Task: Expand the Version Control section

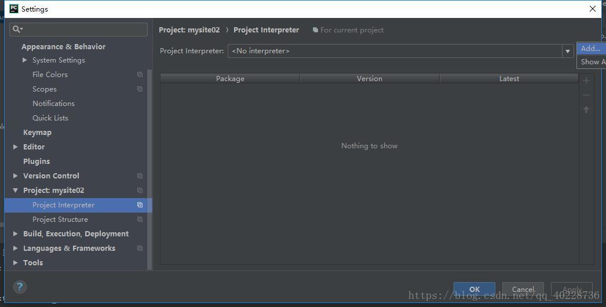Action: coord(16,176)
